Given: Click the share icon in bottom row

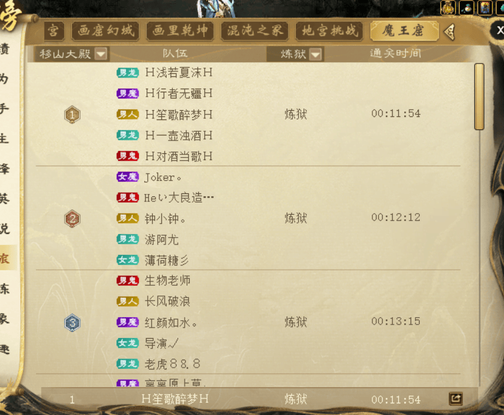Looking at the screenshot, I should (455, 399).
